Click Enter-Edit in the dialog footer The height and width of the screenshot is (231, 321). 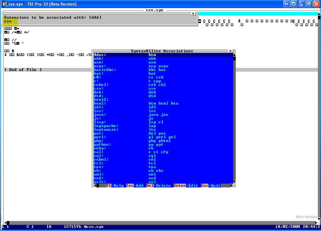186,186
